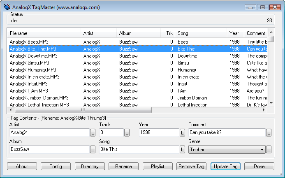Click the song cell 'Intuit'
The height and width of the screenshot is (178, 285).
pyautogui.click(x=183, y=84)
